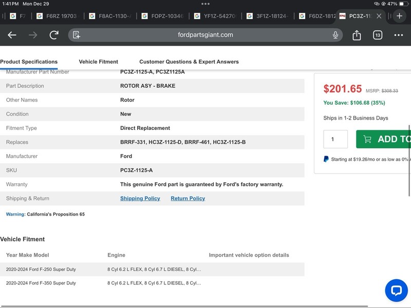The width and height of the screenshot is (411, 308).
Task: Click the fordpartsgiant.com address bar
Action: (205, 35)
